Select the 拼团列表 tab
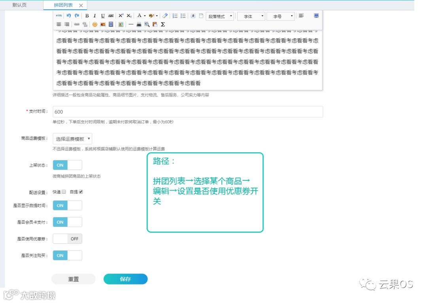This screenshot has height=303, width=427. point(63,5)
